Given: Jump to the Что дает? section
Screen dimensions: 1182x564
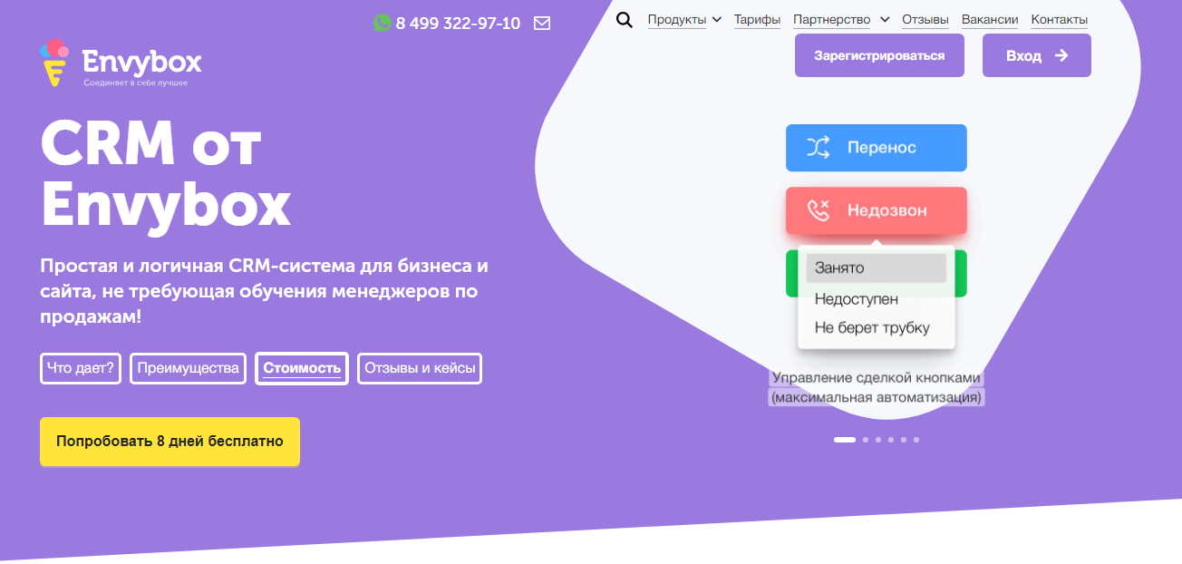Looking at the screenshot, I should point(81,368).
